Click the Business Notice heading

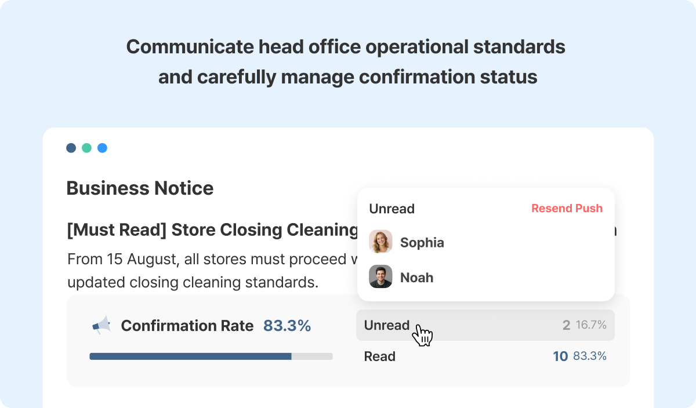(140, 188)
